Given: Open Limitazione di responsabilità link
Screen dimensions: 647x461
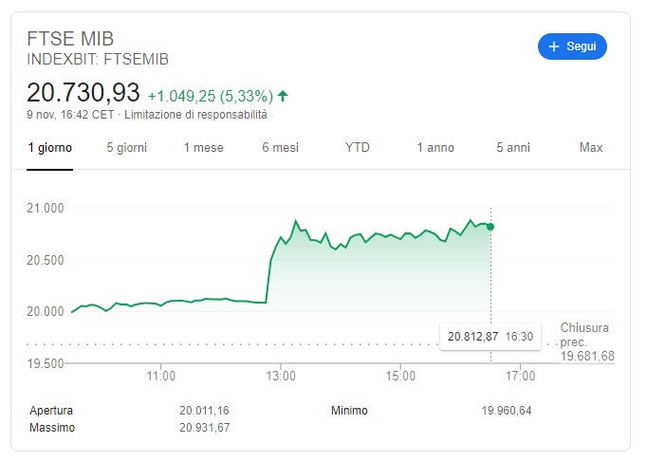Looking at the screenshot, I should pyautogui.click(x=195, y=115).
